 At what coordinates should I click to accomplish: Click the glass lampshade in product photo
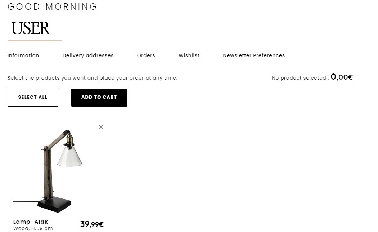70,156
